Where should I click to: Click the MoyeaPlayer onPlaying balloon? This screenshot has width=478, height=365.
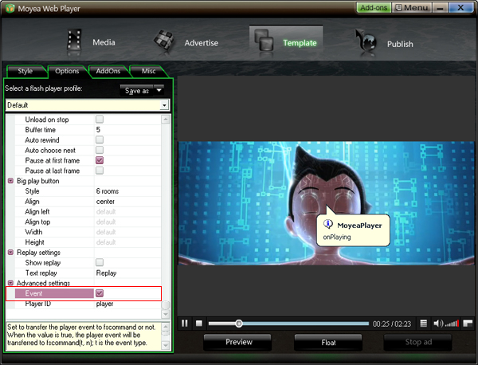(353, 230)
